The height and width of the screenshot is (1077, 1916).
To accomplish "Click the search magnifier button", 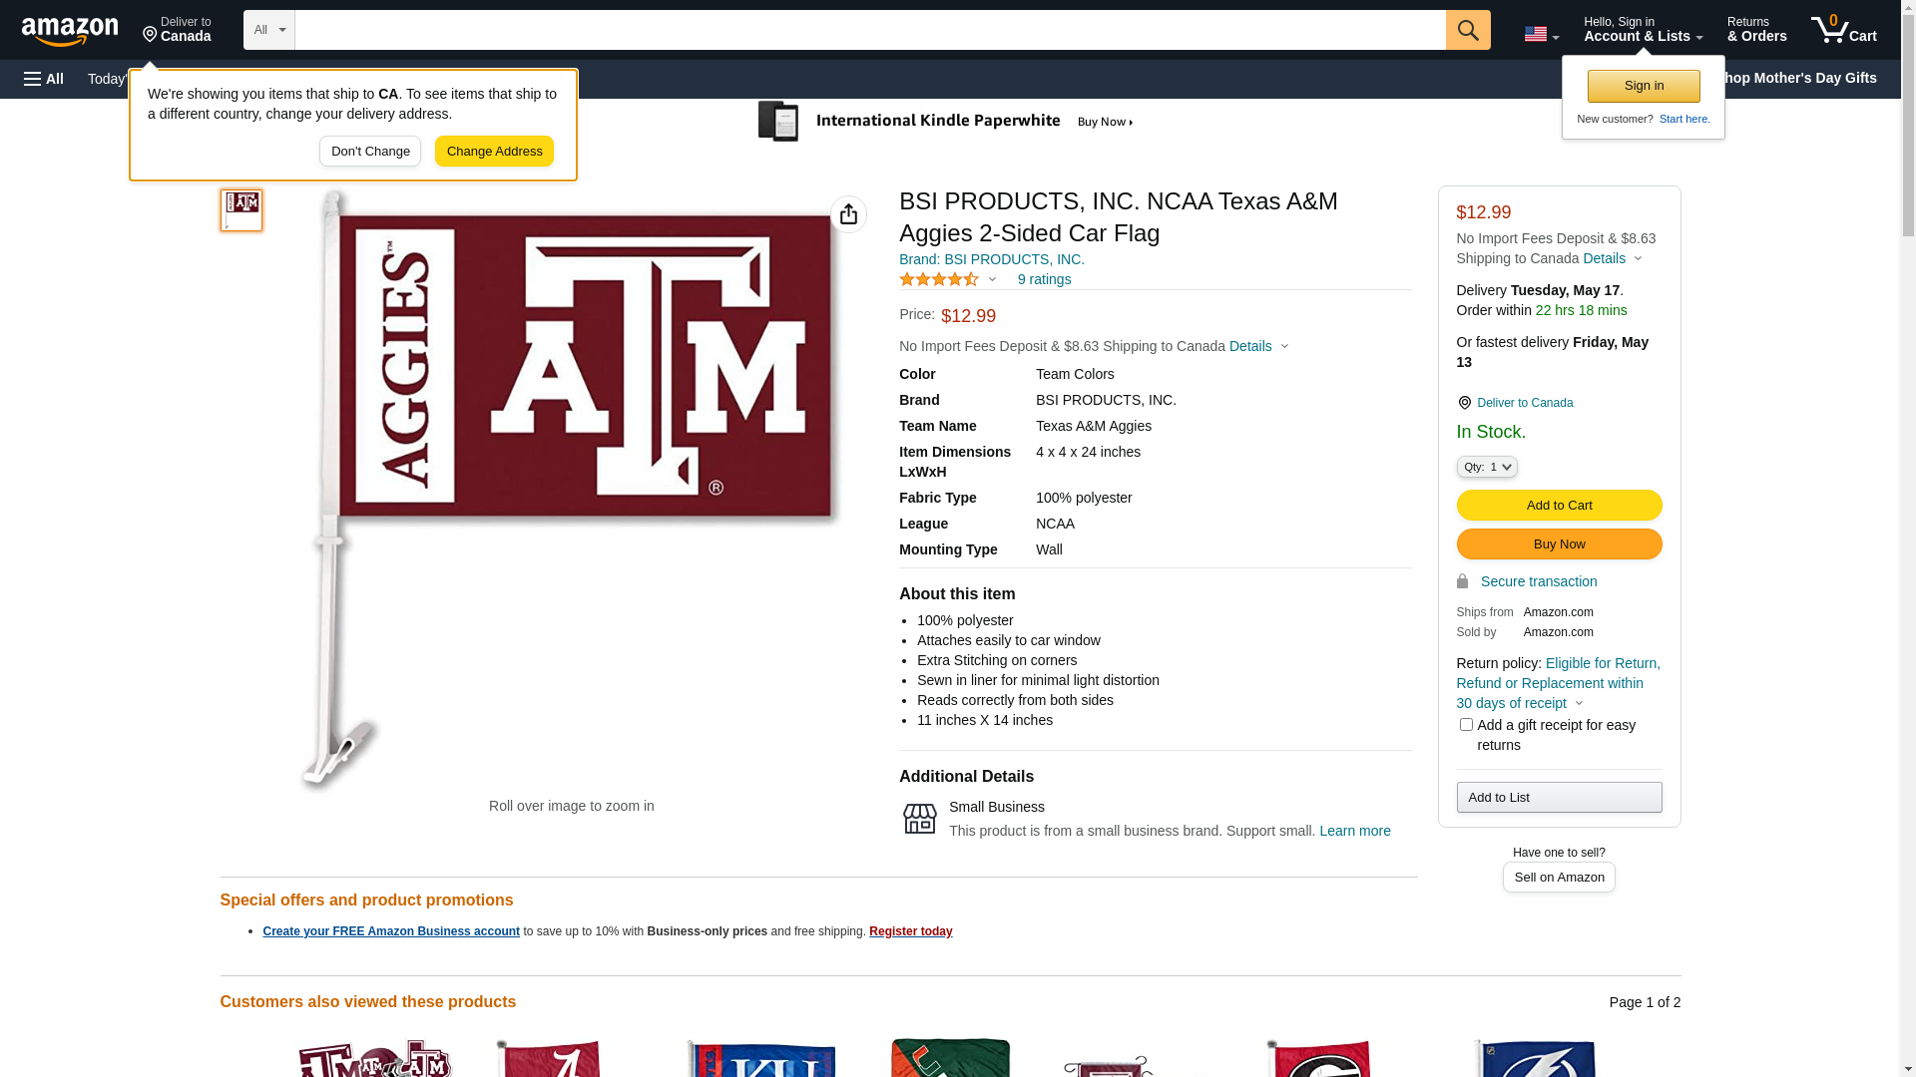I will tap(1468, 30).
